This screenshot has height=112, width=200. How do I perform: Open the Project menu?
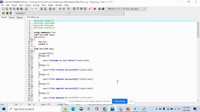point(28,5)
